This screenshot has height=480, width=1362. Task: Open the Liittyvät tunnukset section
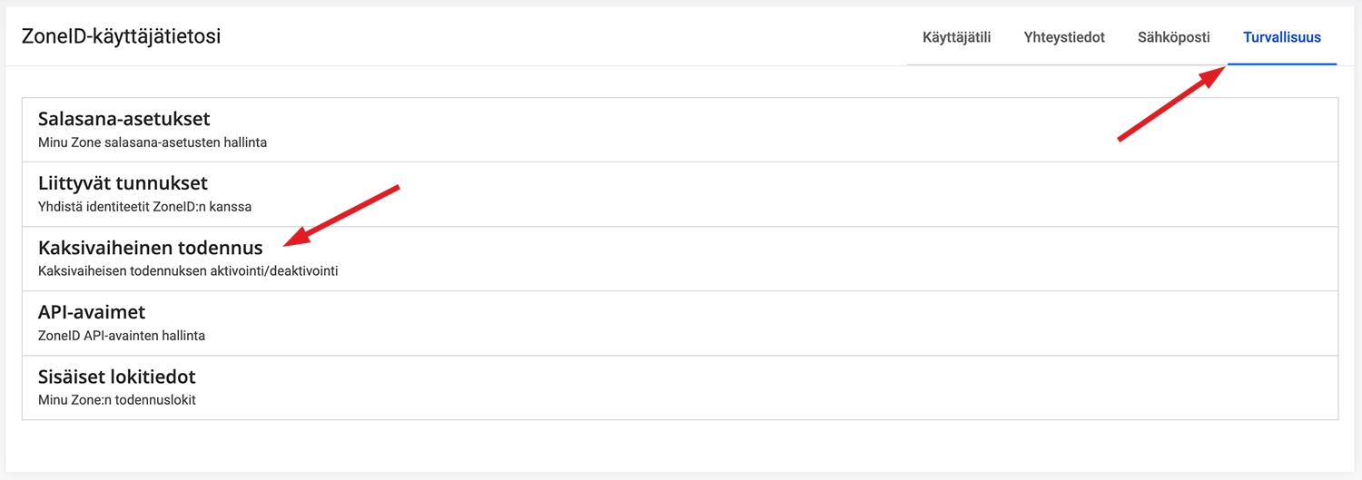coord(123,183)
